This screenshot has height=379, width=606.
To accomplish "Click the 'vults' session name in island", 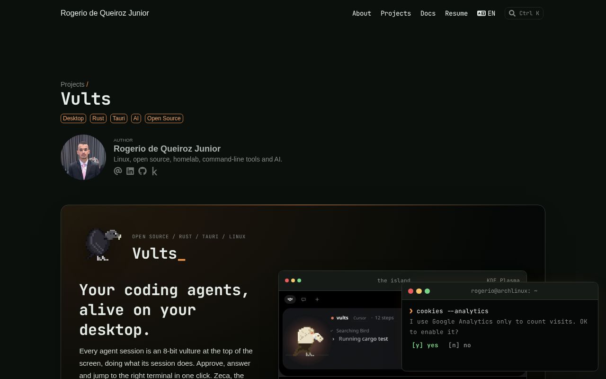I will click(342, 318).
